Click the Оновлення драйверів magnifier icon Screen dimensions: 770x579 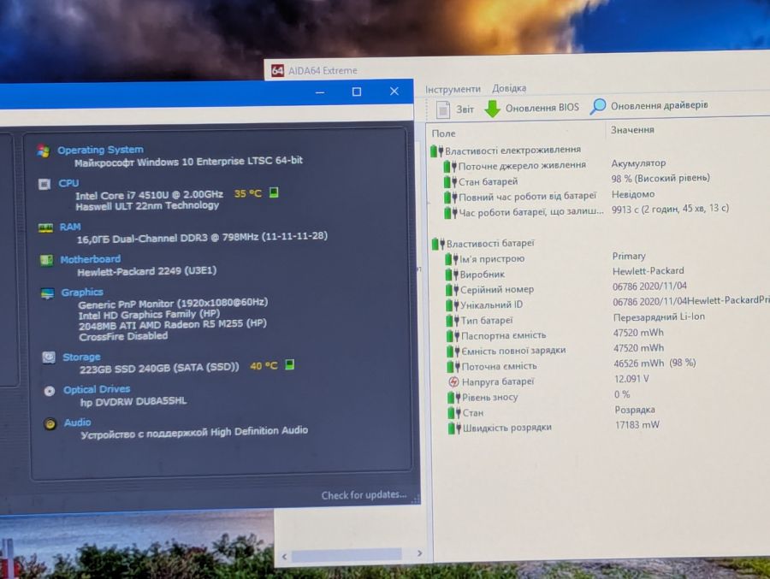(x=597, y=106)
